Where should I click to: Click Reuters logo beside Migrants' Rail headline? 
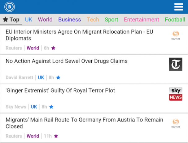click(176, 123)
